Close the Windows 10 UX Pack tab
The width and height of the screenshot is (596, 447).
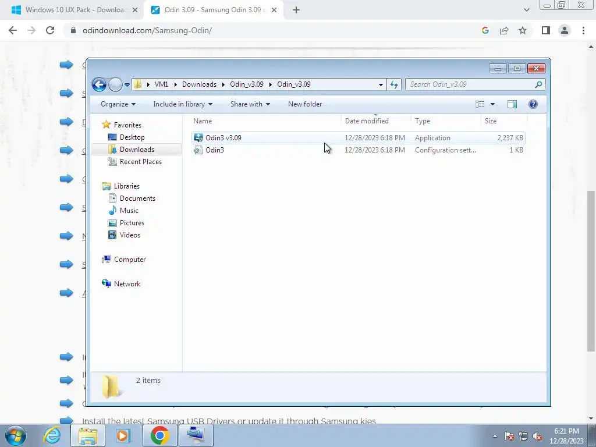[x=134, y=10]
